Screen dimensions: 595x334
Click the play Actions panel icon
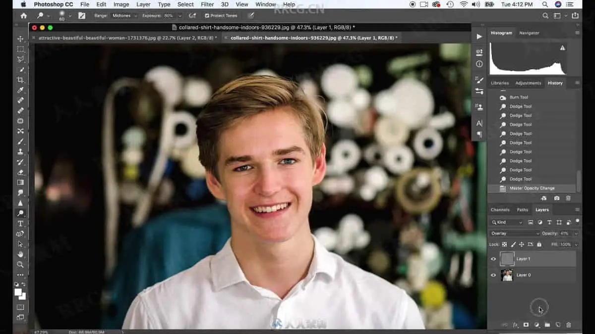tap(479, 36)
